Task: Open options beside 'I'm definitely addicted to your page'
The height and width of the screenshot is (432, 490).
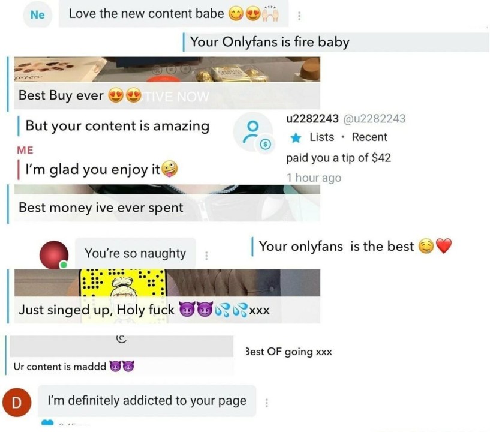Action: coord(266,403)
